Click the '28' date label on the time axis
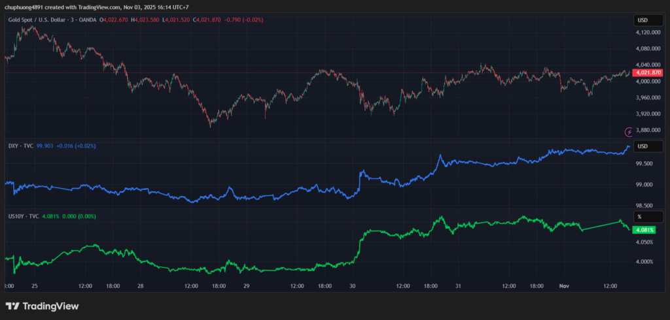 tap(141, 286)
